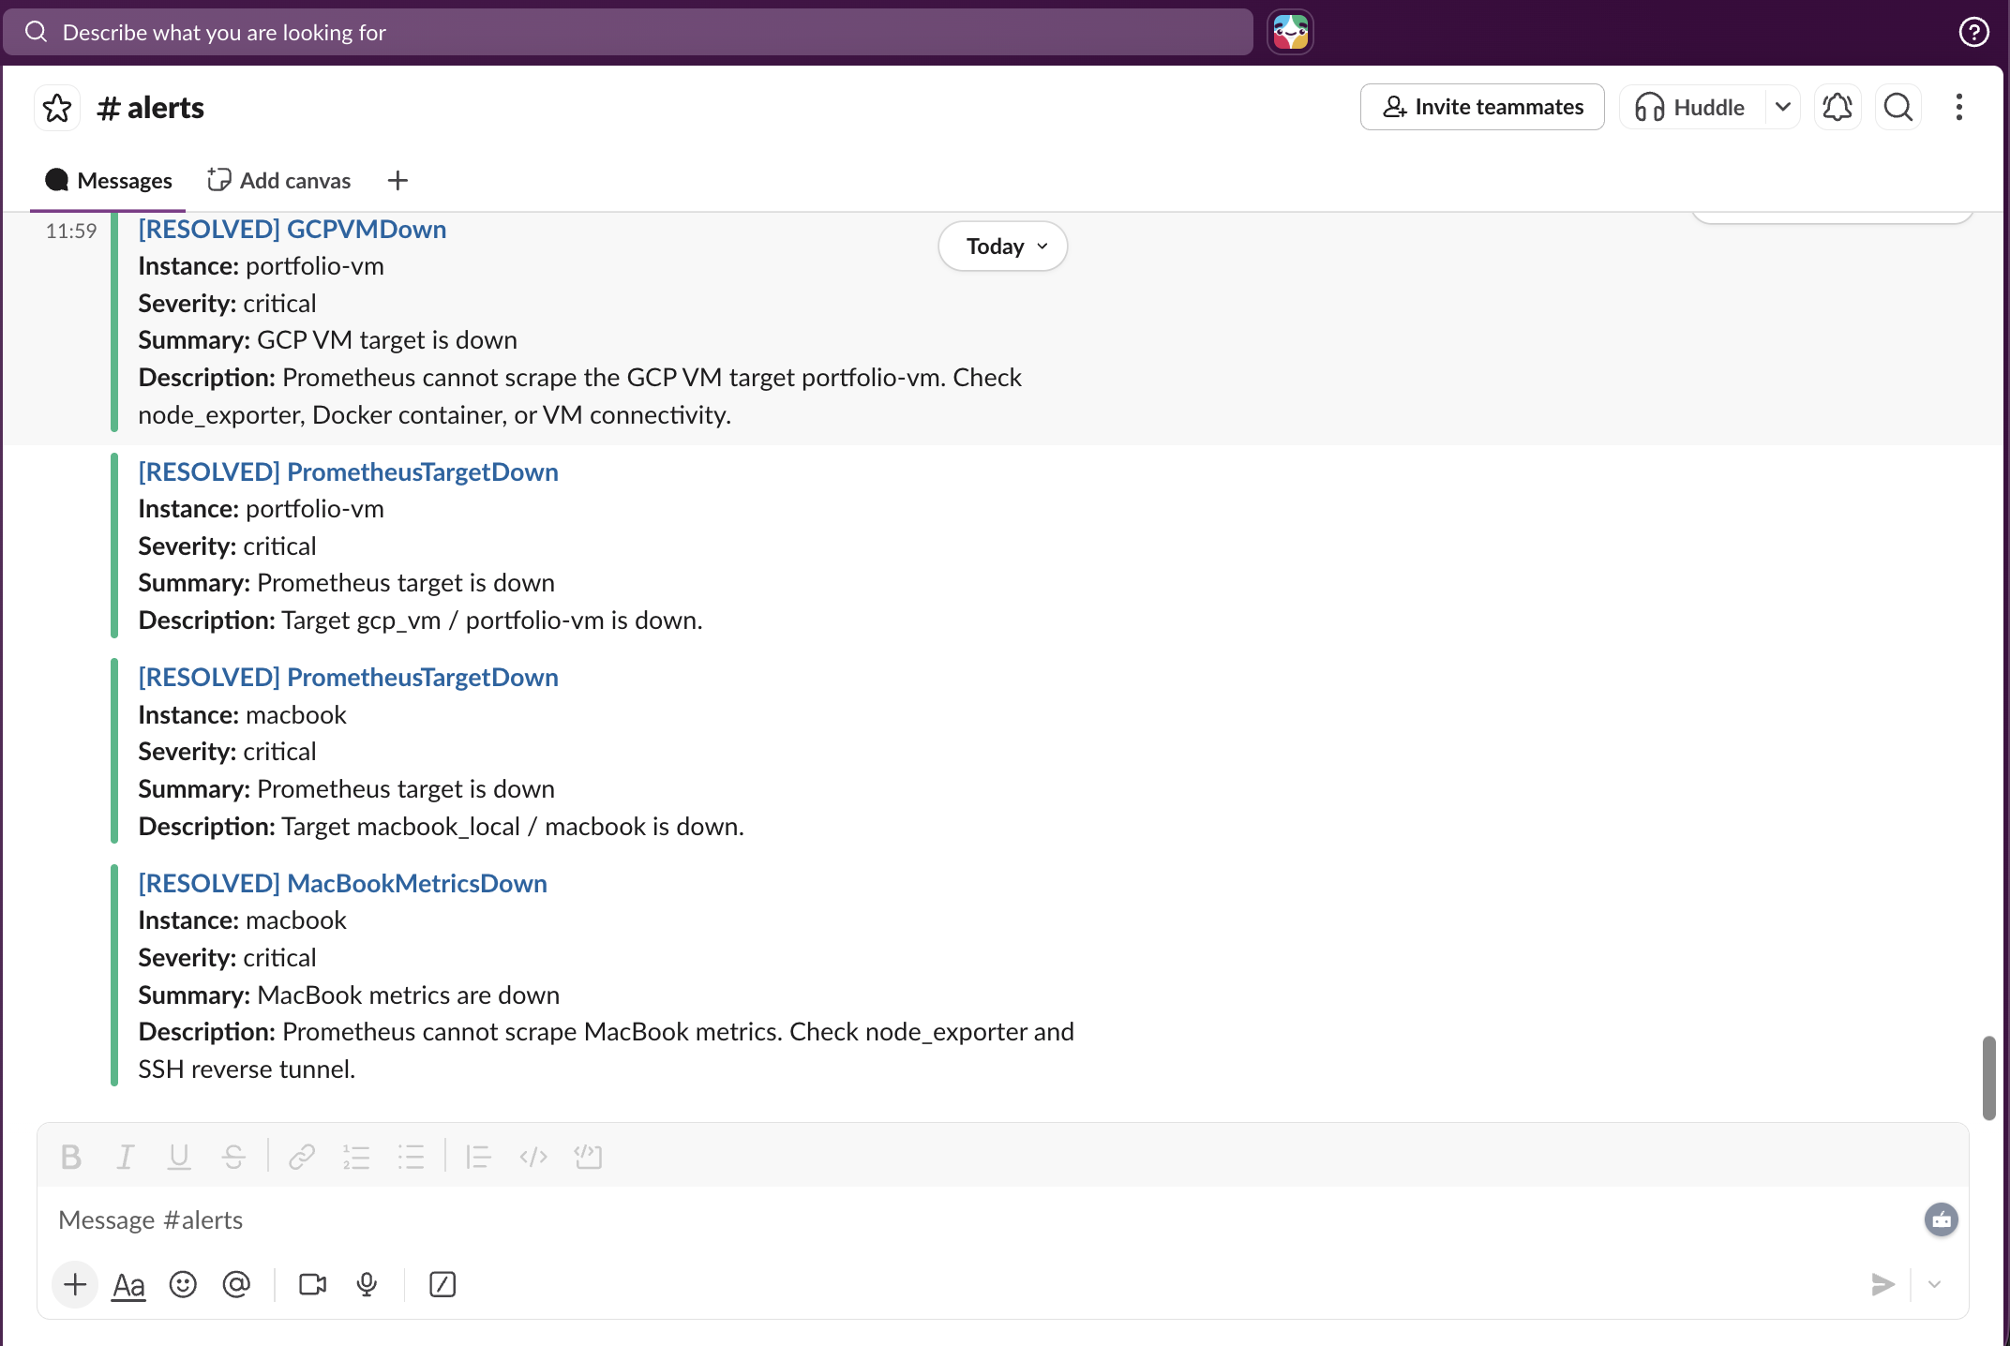Click the bot icon in the message field
The height and width of the screenshot is (1346, 2010).
pyautogui.click(x=1941, y=1219)
